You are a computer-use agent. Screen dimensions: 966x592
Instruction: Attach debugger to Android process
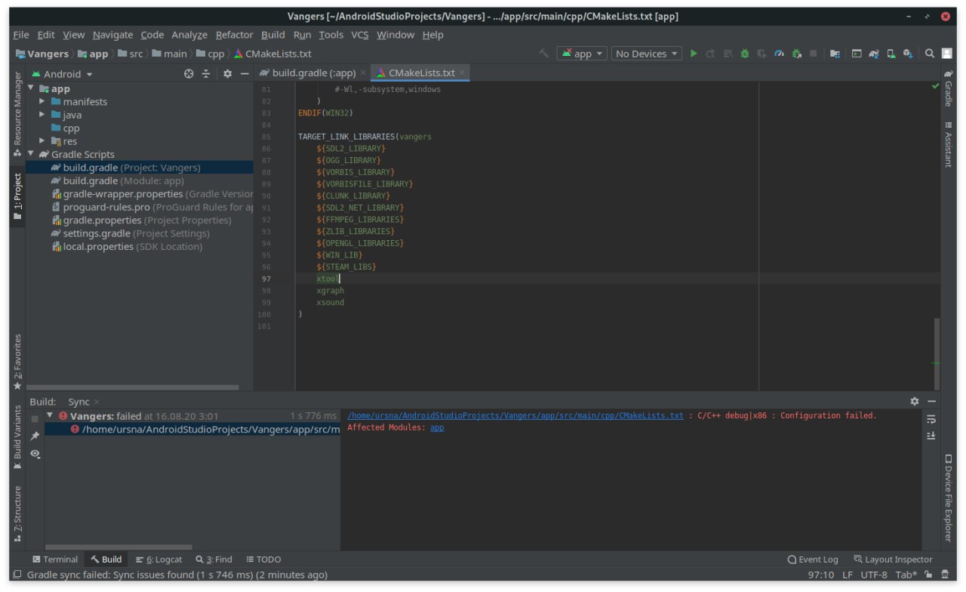click(x=796, y=54)
